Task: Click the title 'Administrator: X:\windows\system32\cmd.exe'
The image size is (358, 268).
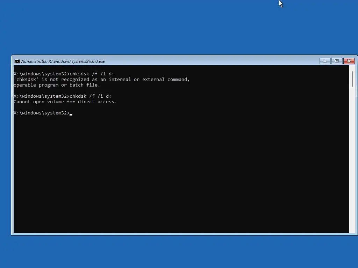Action: click(63, 61)
